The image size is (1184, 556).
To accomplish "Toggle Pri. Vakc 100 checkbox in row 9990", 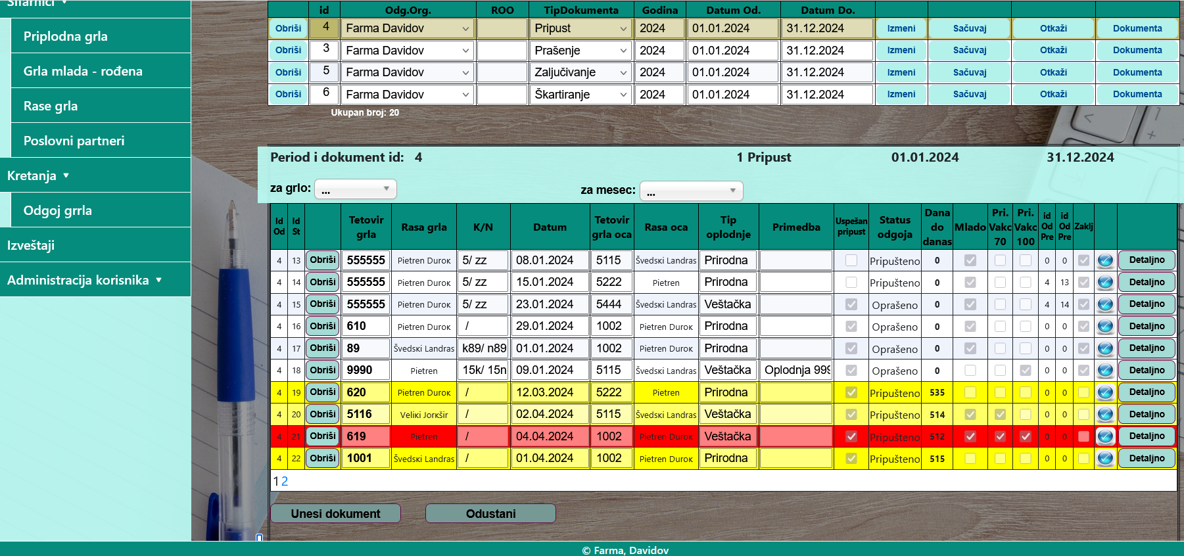I will click(x=1025, y=371).
